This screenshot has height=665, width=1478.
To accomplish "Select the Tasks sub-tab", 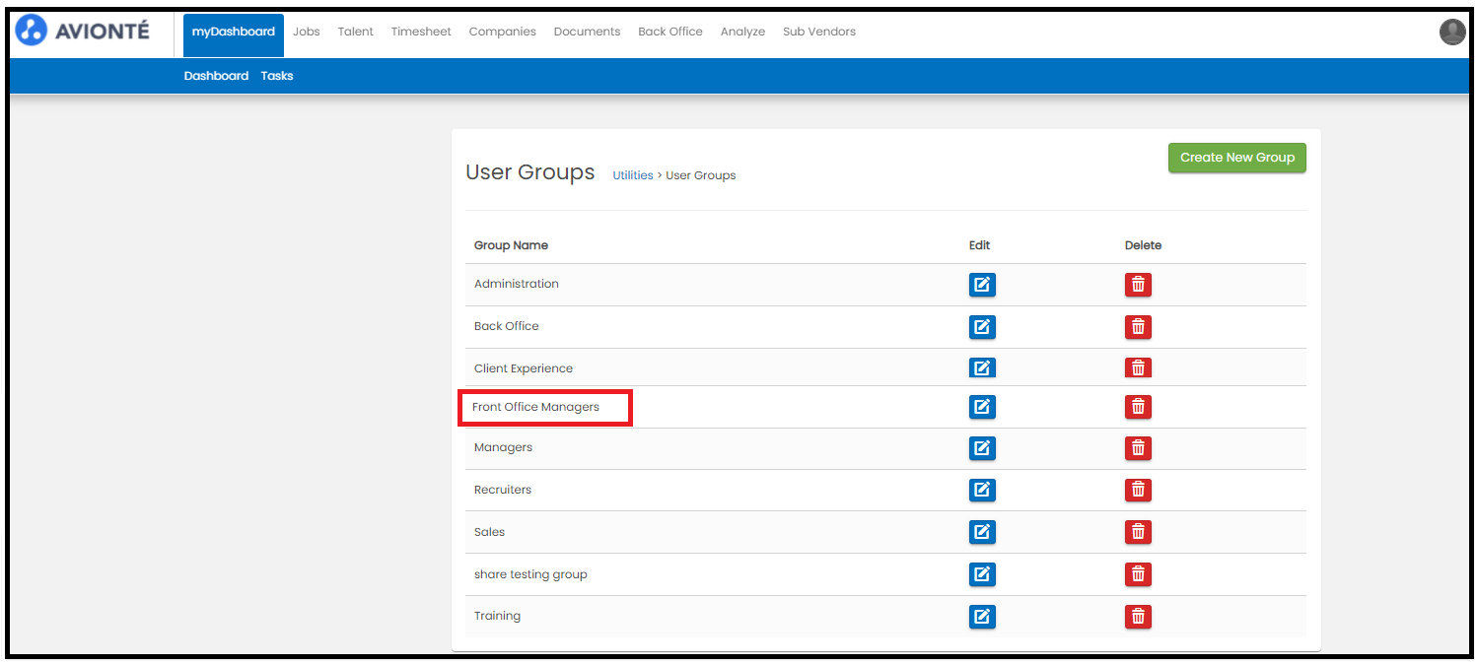I will point(277,76).
